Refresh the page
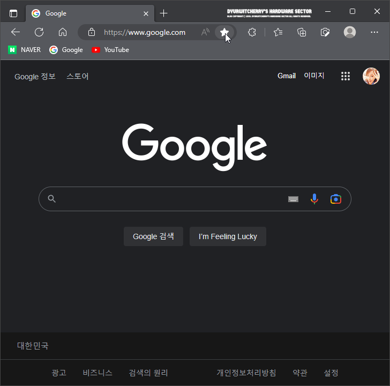 point(39,32)
